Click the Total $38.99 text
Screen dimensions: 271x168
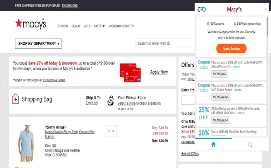click(160, 141)
